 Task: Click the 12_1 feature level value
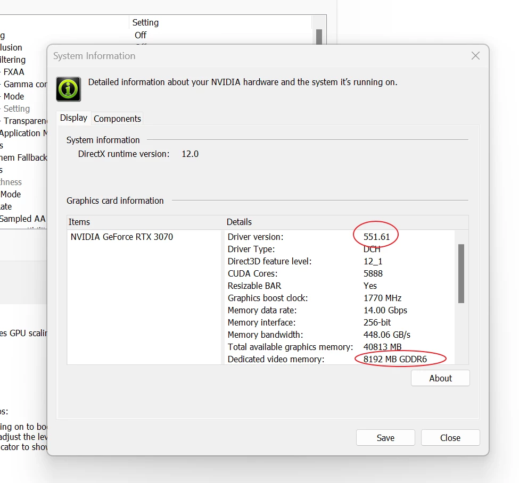coord(373,261)
